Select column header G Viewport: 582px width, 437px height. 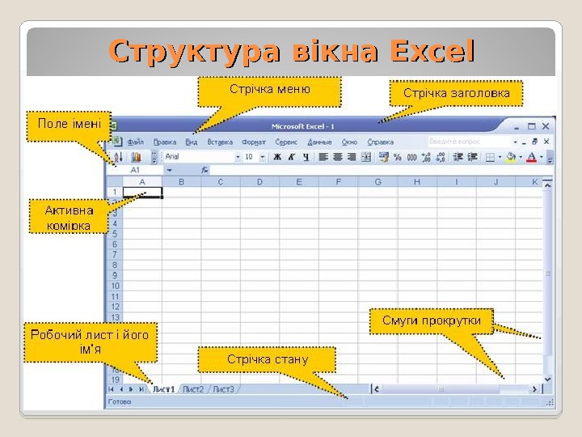[x=377, y=182]
